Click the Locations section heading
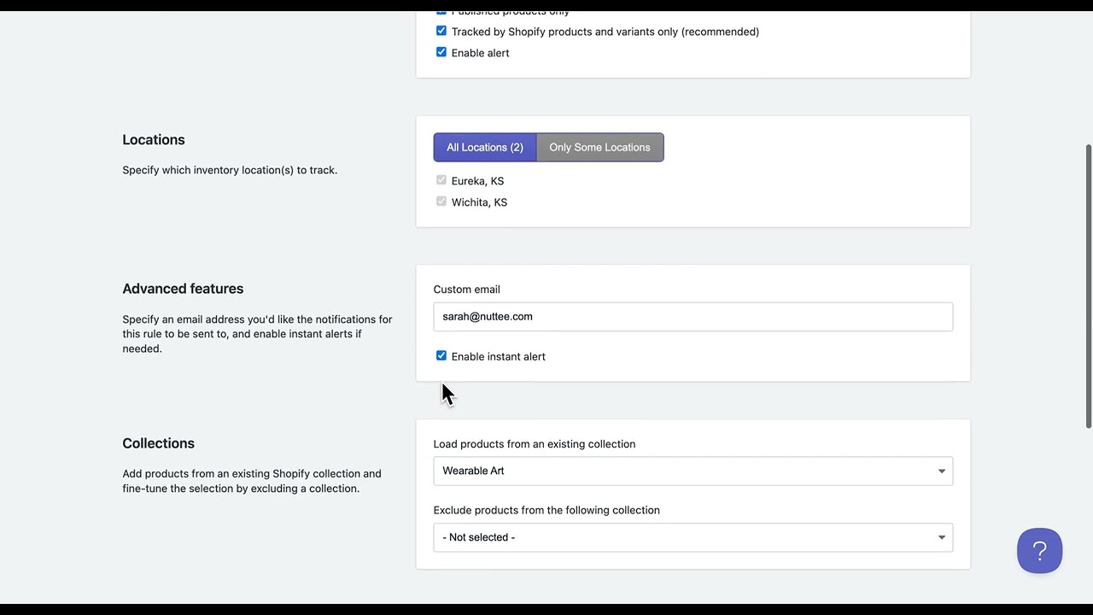 153,140
